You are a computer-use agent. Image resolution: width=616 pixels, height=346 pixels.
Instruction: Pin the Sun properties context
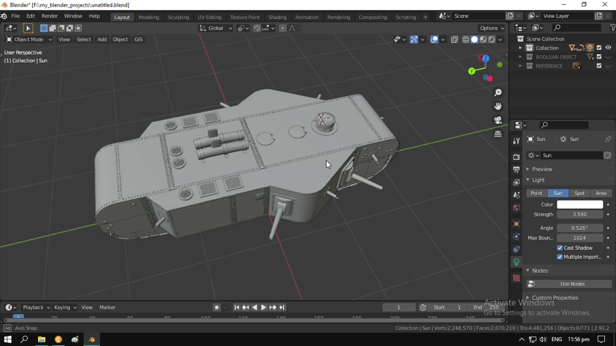pyautogui.click(x=608, y=139)
